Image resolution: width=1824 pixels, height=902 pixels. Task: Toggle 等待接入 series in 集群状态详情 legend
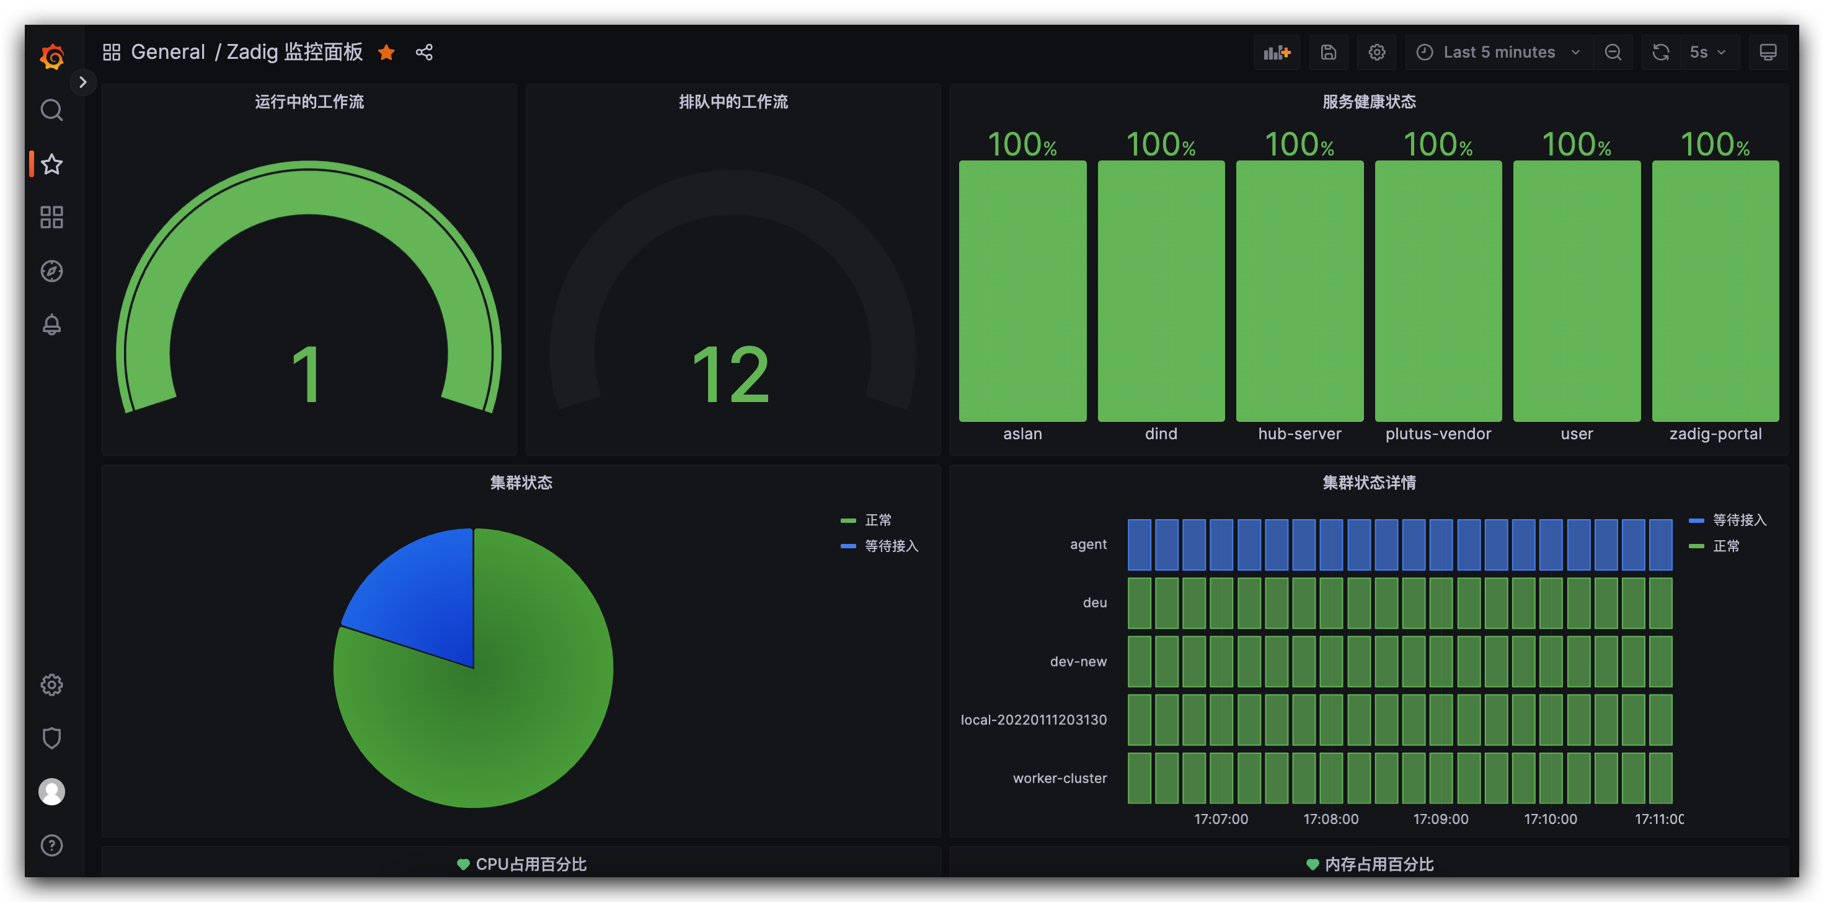tap(1739, 520)
